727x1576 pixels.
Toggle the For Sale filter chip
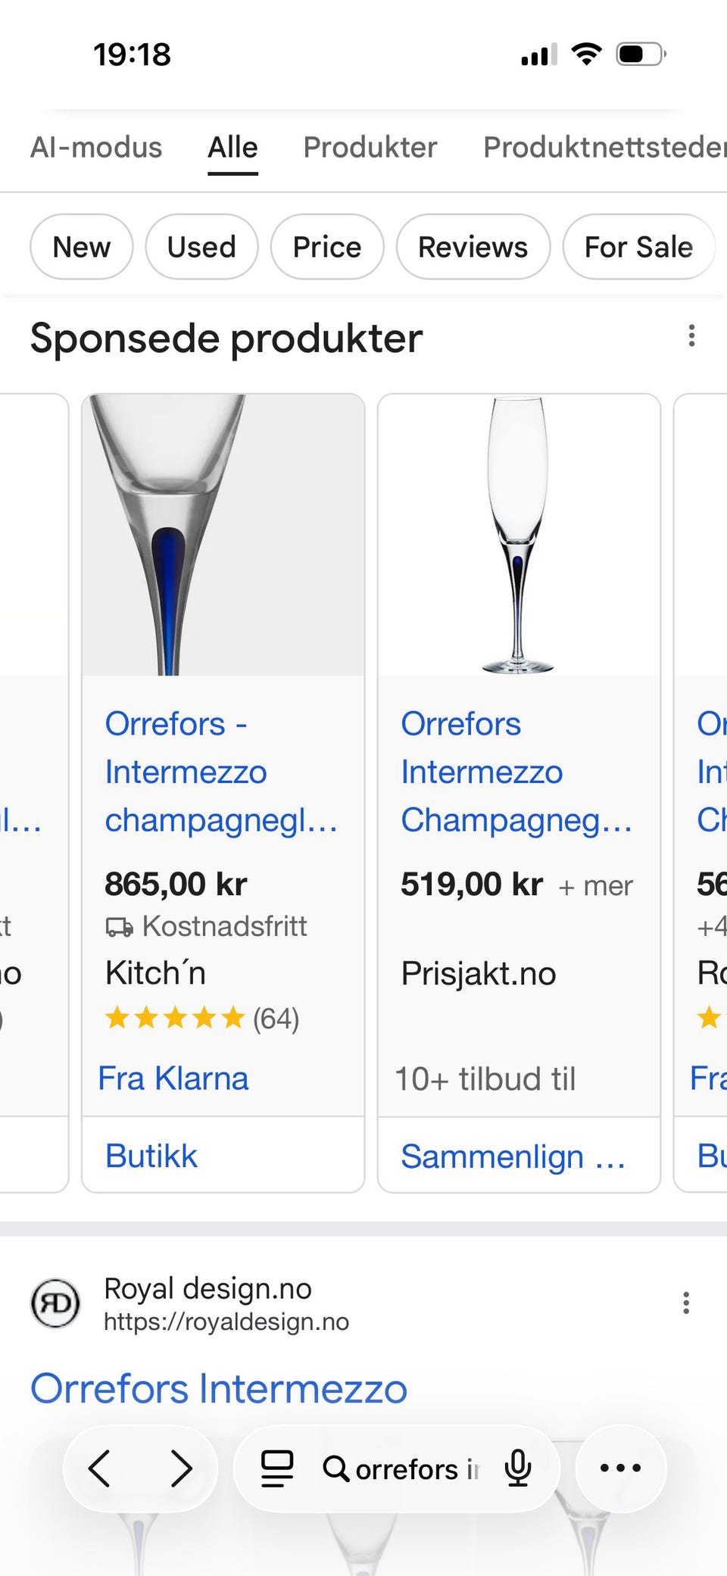tap(638, 247)
